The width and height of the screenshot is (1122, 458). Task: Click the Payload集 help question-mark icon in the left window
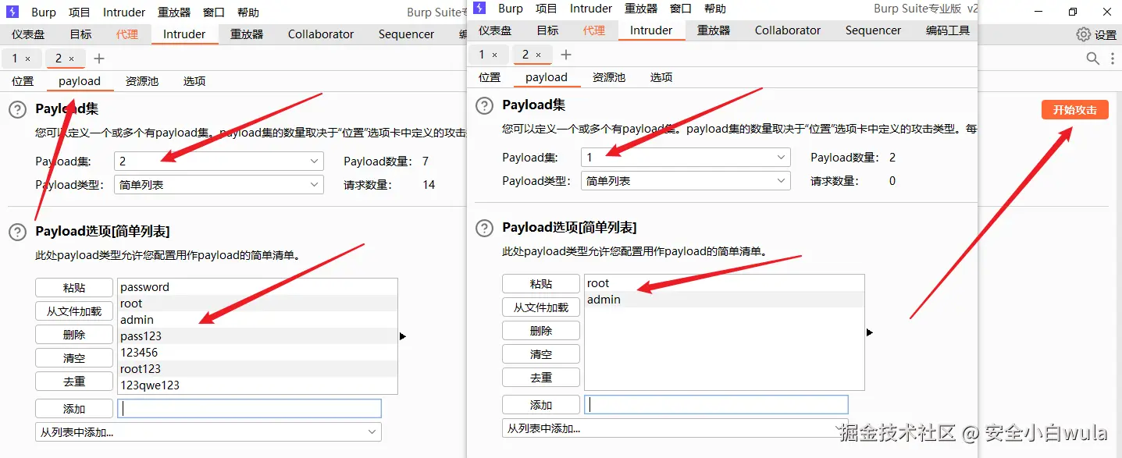click(17, 110)
